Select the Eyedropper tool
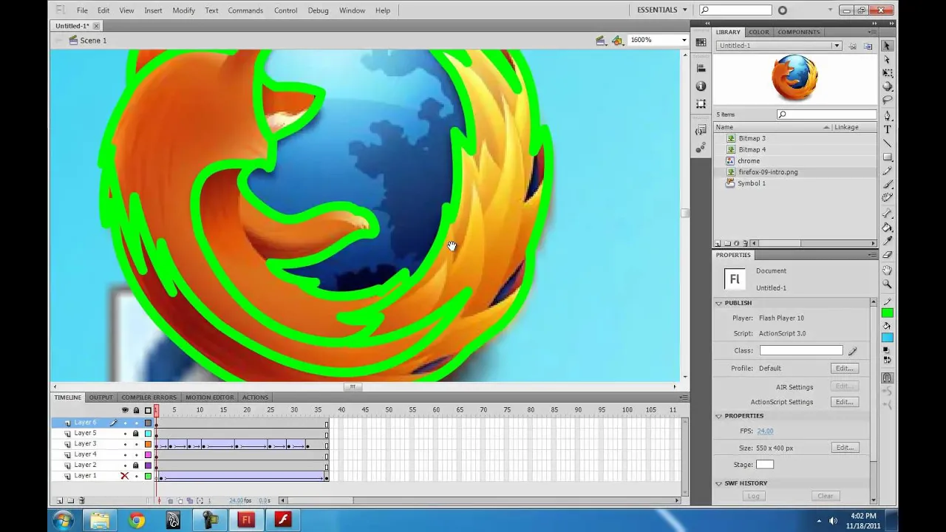 pos(887,241)
